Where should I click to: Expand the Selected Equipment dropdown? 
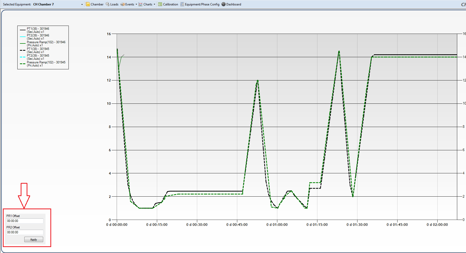coord(82,4)
